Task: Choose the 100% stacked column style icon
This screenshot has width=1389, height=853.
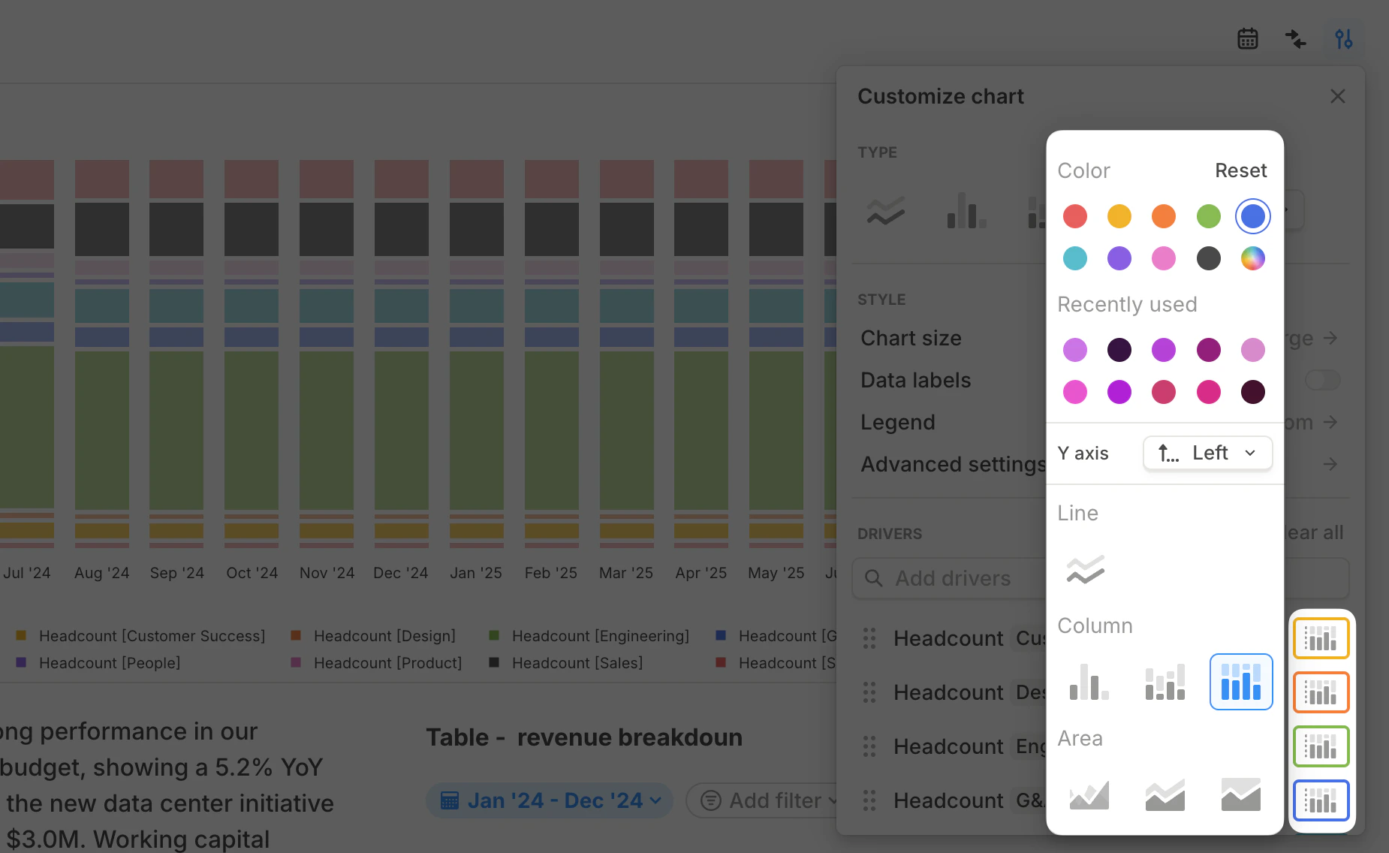Action: pyautogui.click(x=1241, y=682)
